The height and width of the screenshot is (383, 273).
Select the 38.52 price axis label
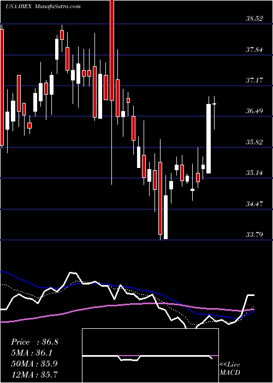254,19
